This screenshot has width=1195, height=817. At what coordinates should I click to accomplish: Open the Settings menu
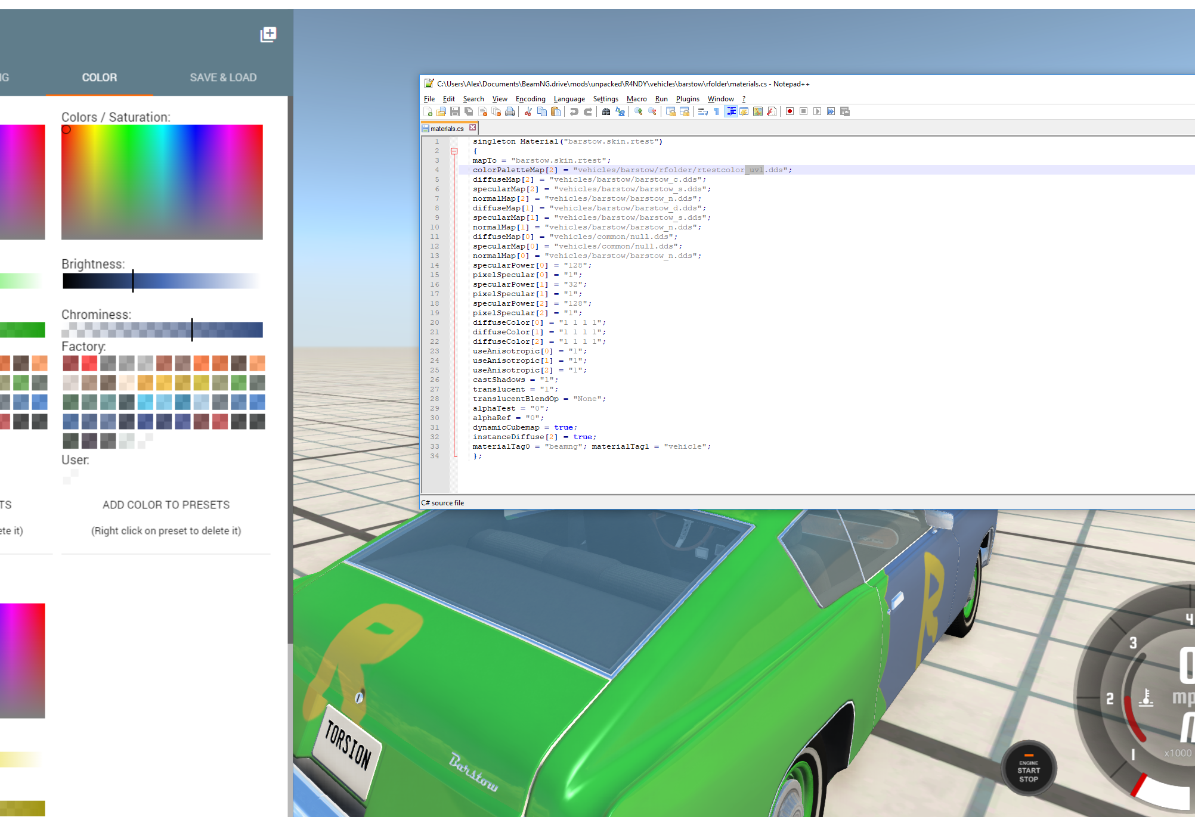click(x=606, y=99)
